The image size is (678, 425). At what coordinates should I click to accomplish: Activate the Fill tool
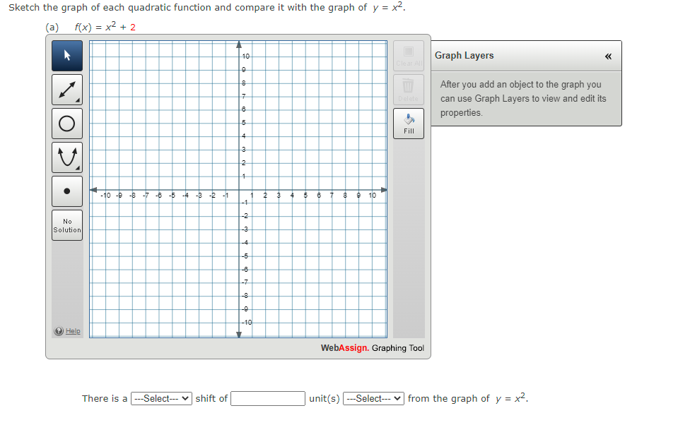click(408, 123)
